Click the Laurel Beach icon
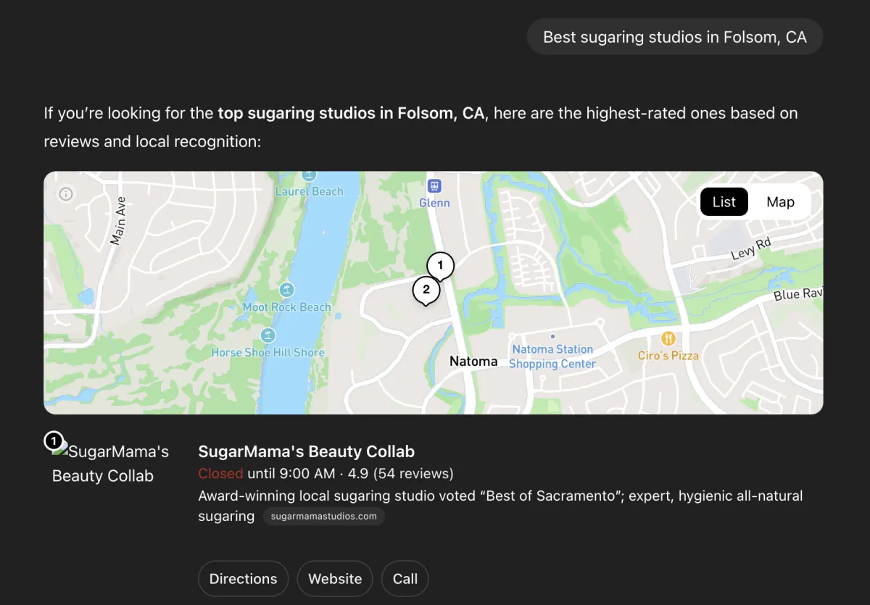This screenshot has height=605, width=870. coord(310,175)
